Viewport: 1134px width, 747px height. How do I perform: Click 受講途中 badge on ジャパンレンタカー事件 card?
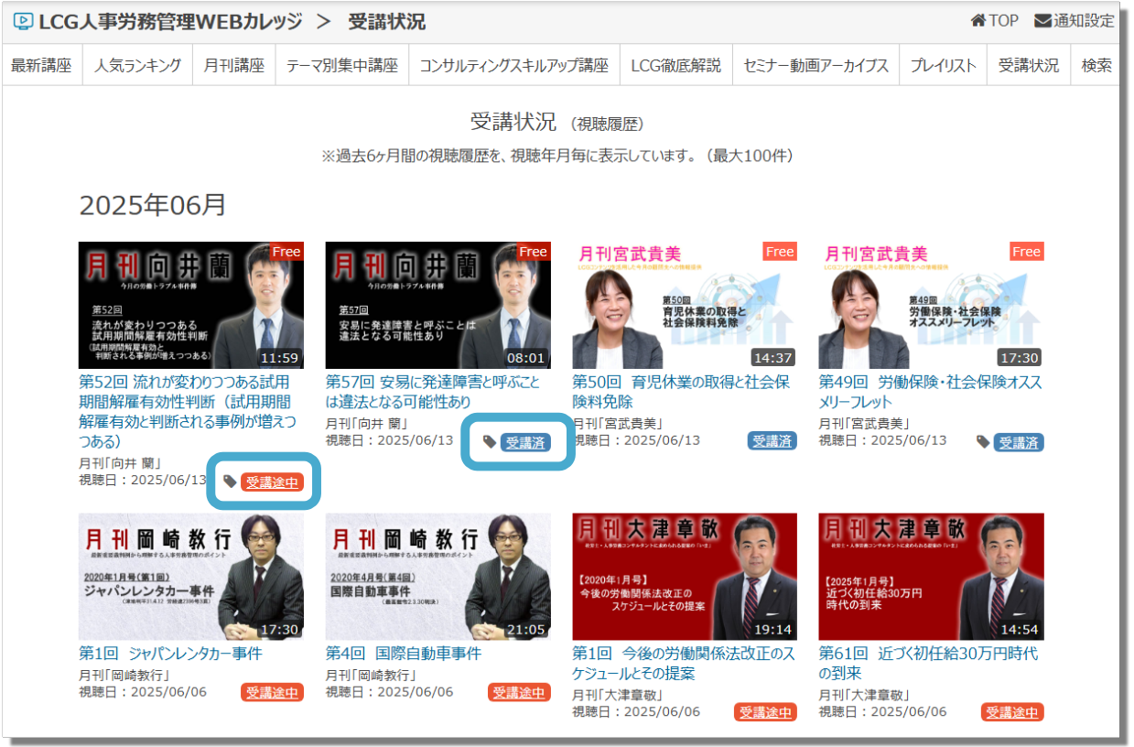(272, 693)
